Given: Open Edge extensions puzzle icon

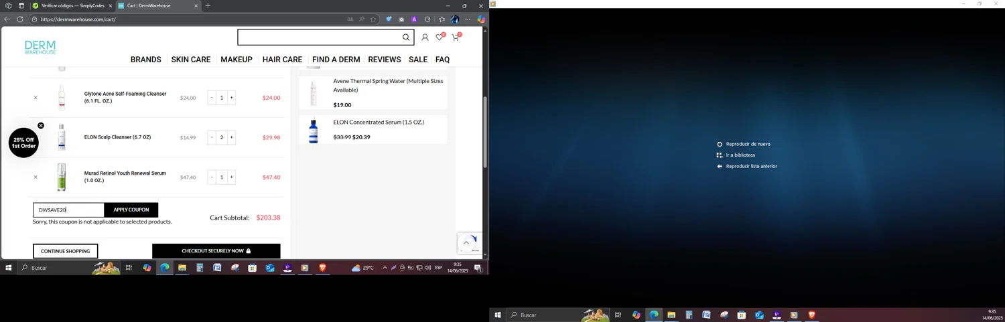Looking at the screenshot, I should [x=427, y=19].
